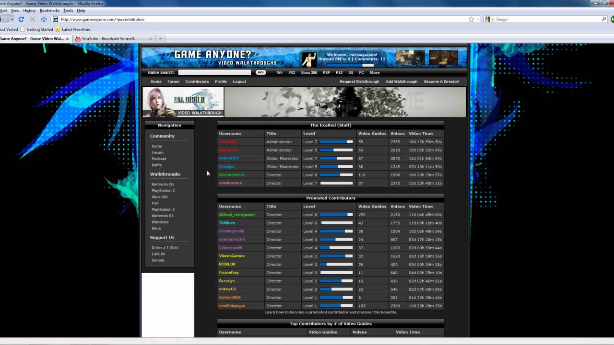614x345 pixels.
Task: Click the Game Search input field
Action: click(214, 72)
